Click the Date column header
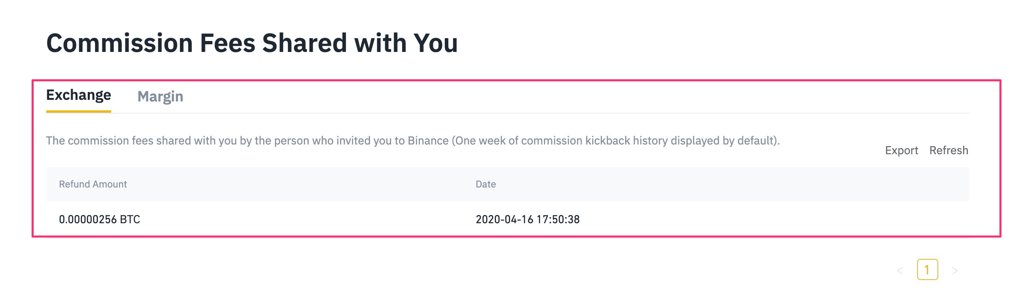Image resolution: width=1026 pixels, height=306 pixels. click(x=485, y=184)
